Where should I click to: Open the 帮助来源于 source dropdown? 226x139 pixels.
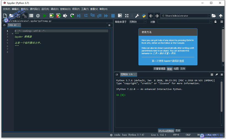(138, 22)
